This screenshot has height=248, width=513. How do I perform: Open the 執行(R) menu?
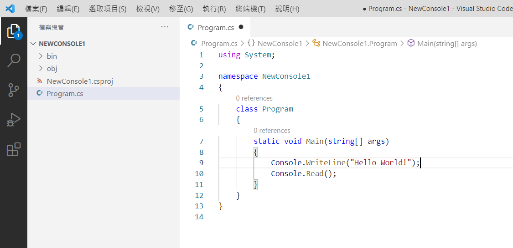click(x=214, y=9)
